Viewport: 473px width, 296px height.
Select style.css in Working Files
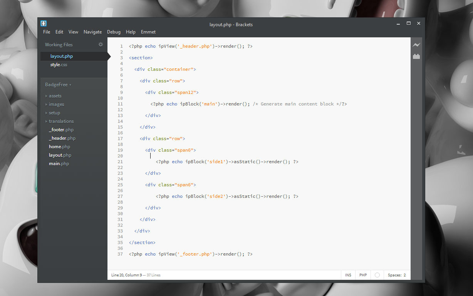pyautogui.click(x=59, y=65)
